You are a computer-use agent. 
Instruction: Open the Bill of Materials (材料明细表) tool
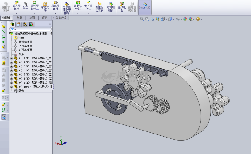pyautogui.click(x=110, y=7)
